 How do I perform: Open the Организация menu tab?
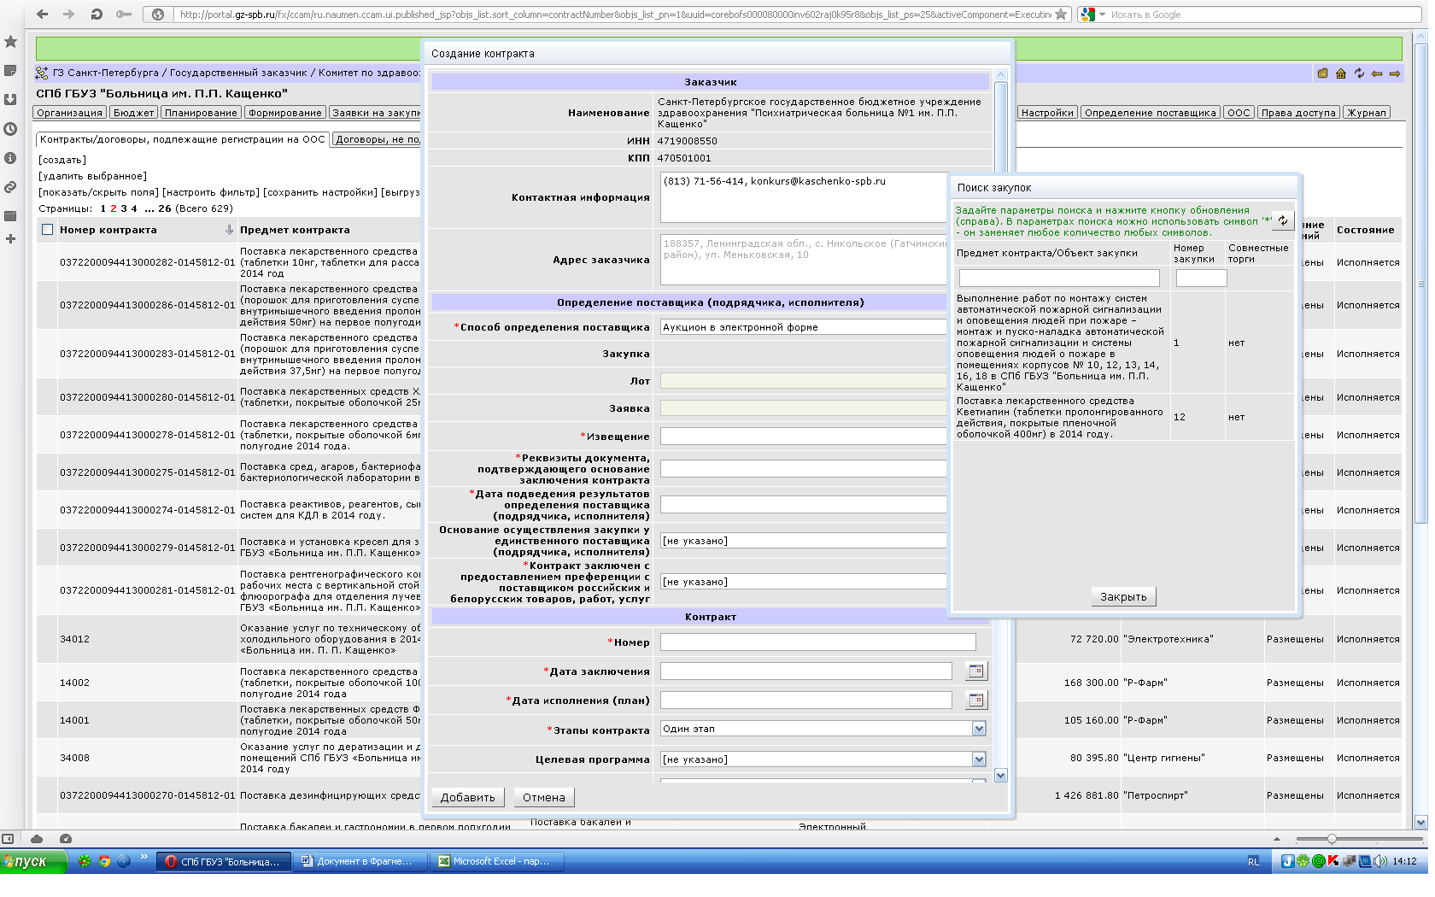70,113
